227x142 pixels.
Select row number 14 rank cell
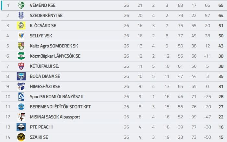tap(8, 137)
